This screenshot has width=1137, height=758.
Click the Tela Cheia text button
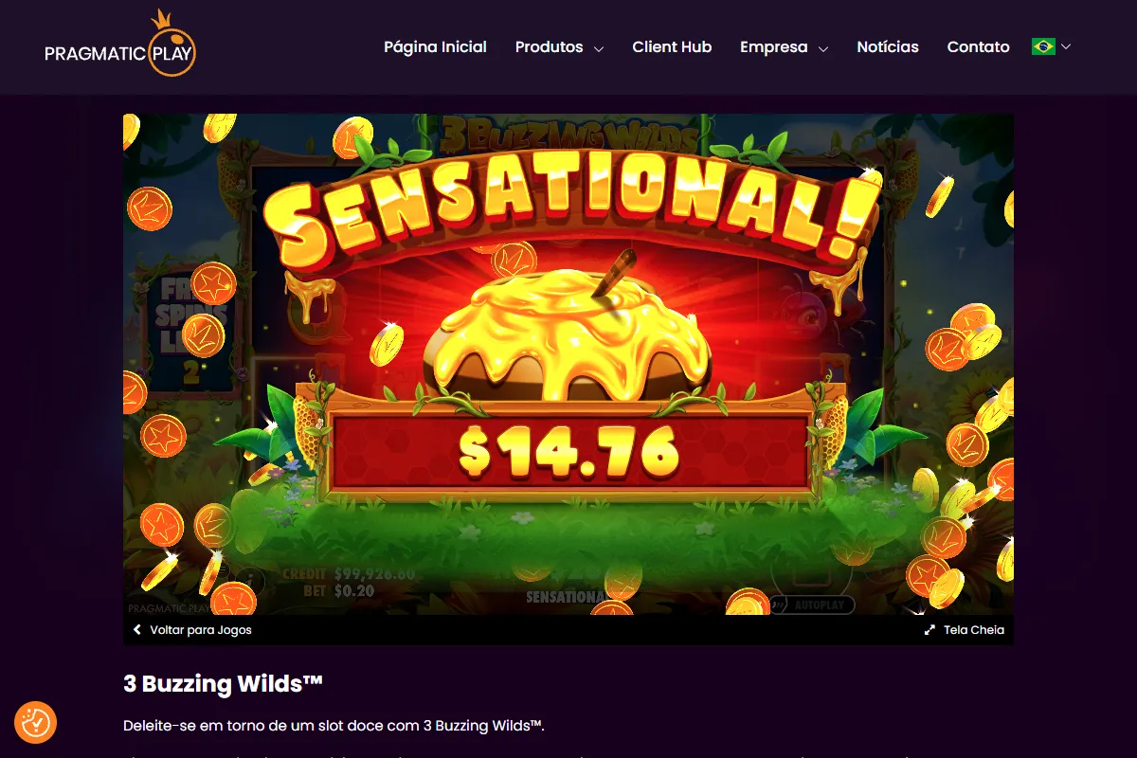tap(974, 630)
